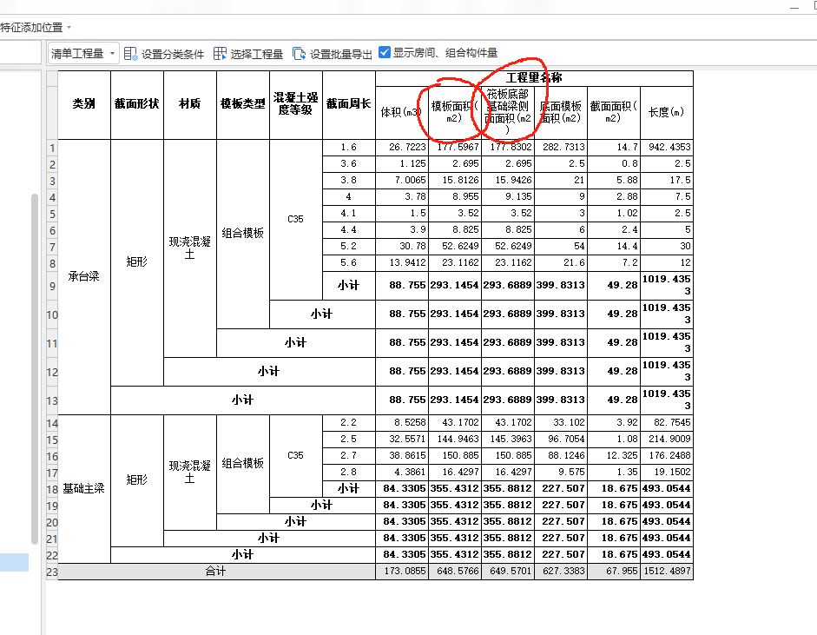Screen dimensions: 817x635
Task: Click total length cell 1512.4897
Action: (667, 572)
